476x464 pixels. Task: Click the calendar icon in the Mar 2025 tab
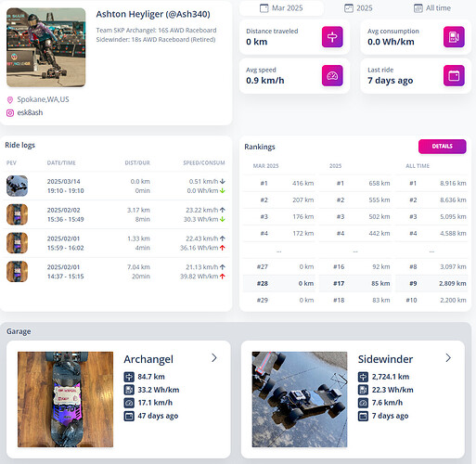(264, 8)
